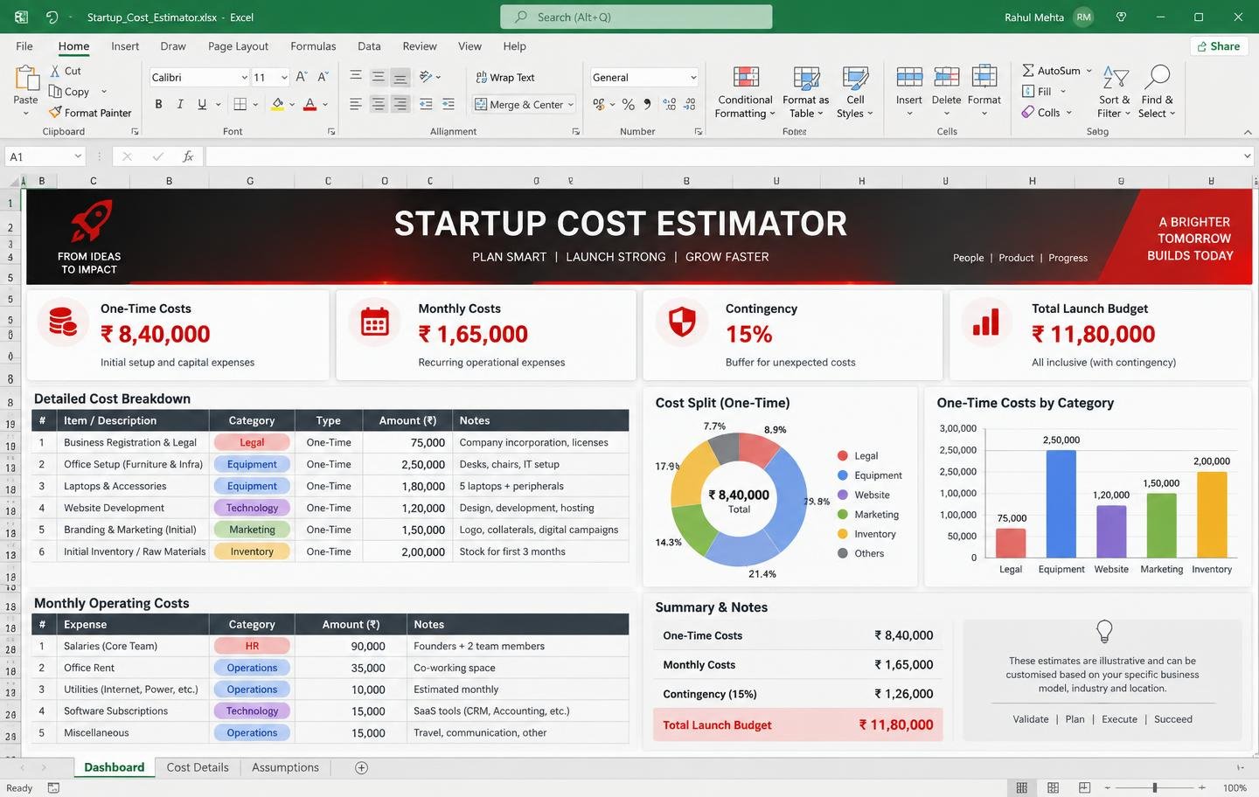Activate the Format Painter brush
The height and width of the screenshot is (797, 1259).
point(55,112)
